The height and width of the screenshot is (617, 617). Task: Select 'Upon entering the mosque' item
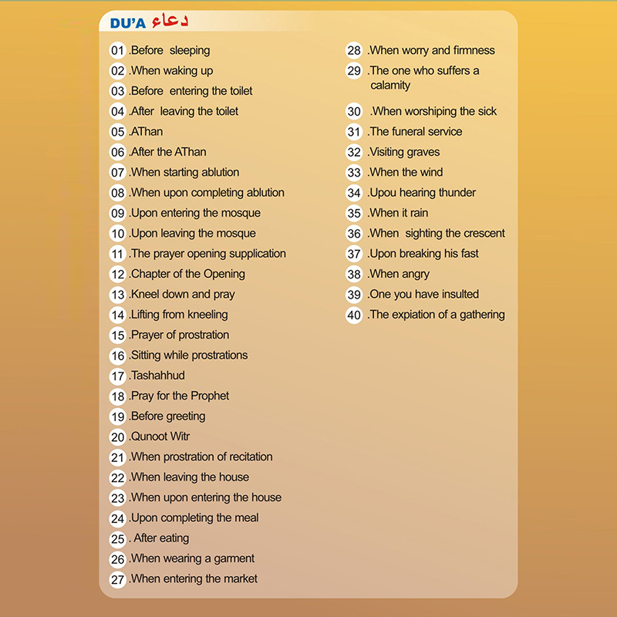point(195,213)
